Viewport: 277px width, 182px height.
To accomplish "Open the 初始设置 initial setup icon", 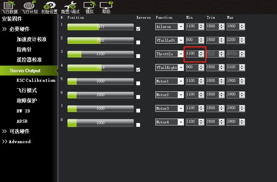I will tap(49, 7).
